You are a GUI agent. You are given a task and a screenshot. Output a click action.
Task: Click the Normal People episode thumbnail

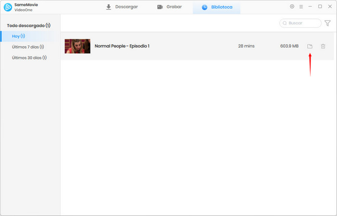[x=78, y=46]
